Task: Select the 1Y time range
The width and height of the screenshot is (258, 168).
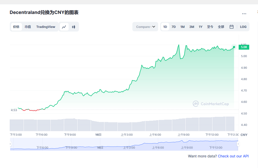Action: (200, 27)
